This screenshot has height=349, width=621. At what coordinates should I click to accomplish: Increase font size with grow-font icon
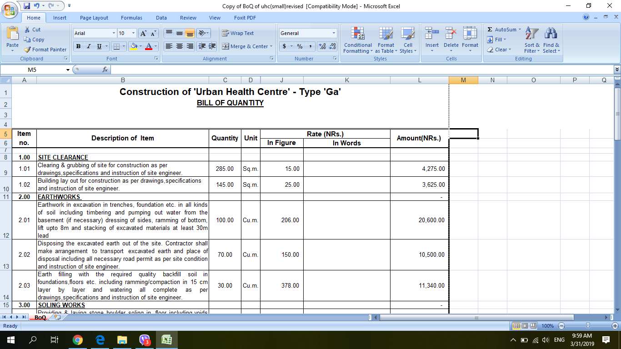143,33
